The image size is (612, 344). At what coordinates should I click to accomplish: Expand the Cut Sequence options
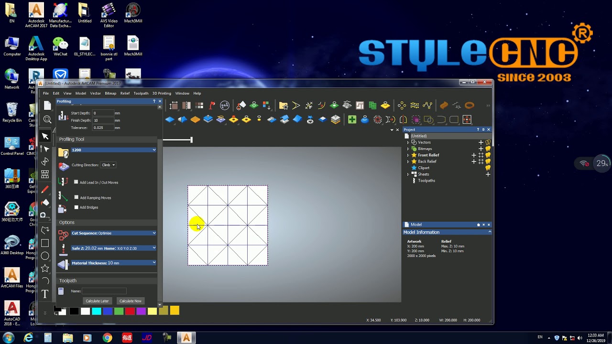(154, 233)
